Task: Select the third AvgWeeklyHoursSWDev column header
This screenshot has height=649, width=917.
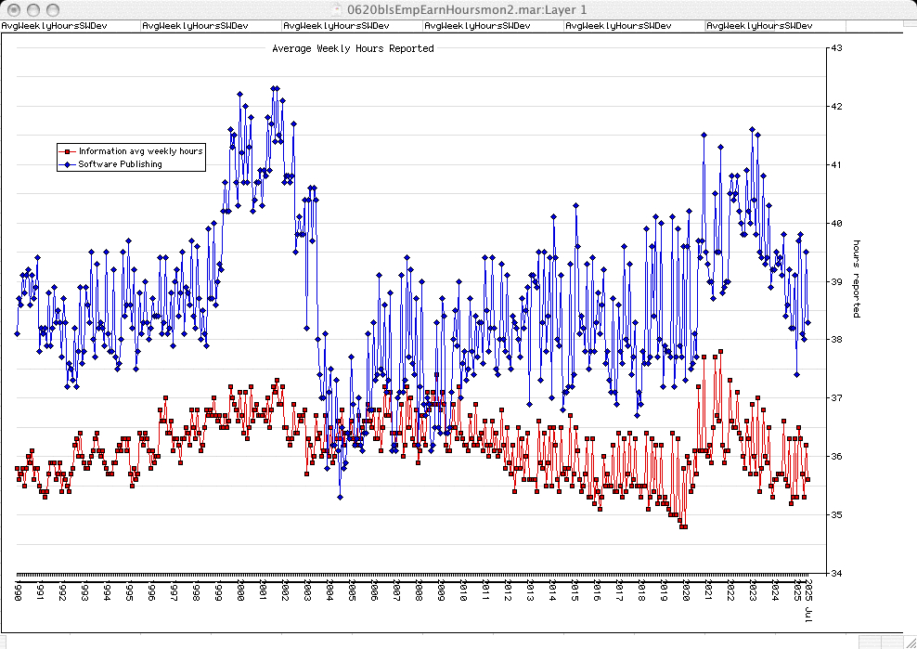Action: (x=337, y=26)
